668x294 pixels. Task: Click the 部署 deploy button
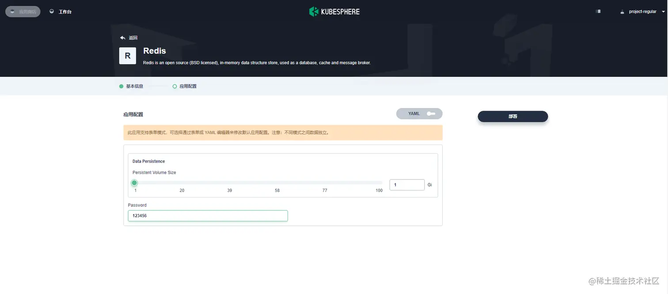[512, 116]
